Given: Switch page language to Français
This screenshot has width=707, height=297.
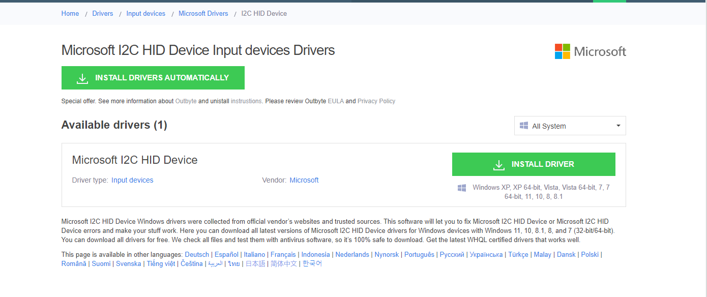Looking at the screenshot, I should (x=283, y=254).
